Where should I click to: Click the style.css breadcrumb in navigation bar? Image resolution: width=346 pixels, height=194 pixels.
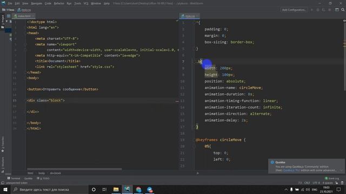pos(24,10)
